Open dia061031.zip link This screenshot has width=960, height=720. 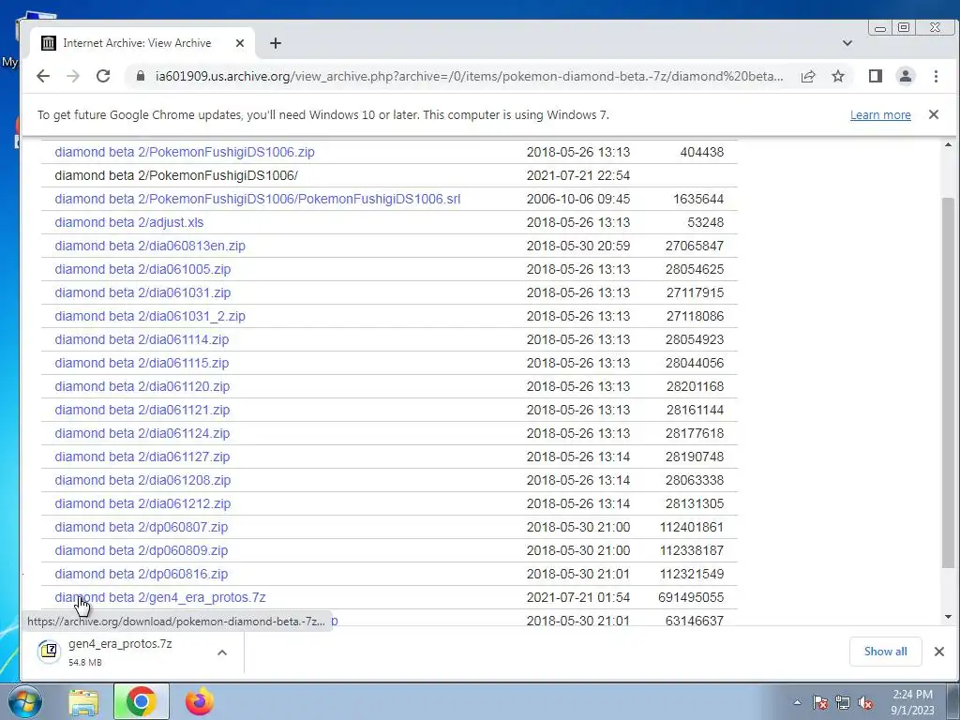click(142, 292)
